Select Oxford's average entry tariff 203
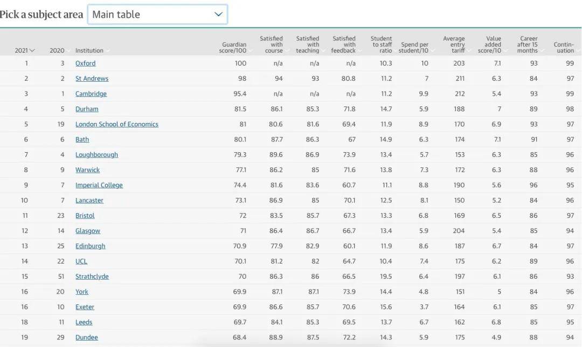Screen dimensions: 582x347 459,63
